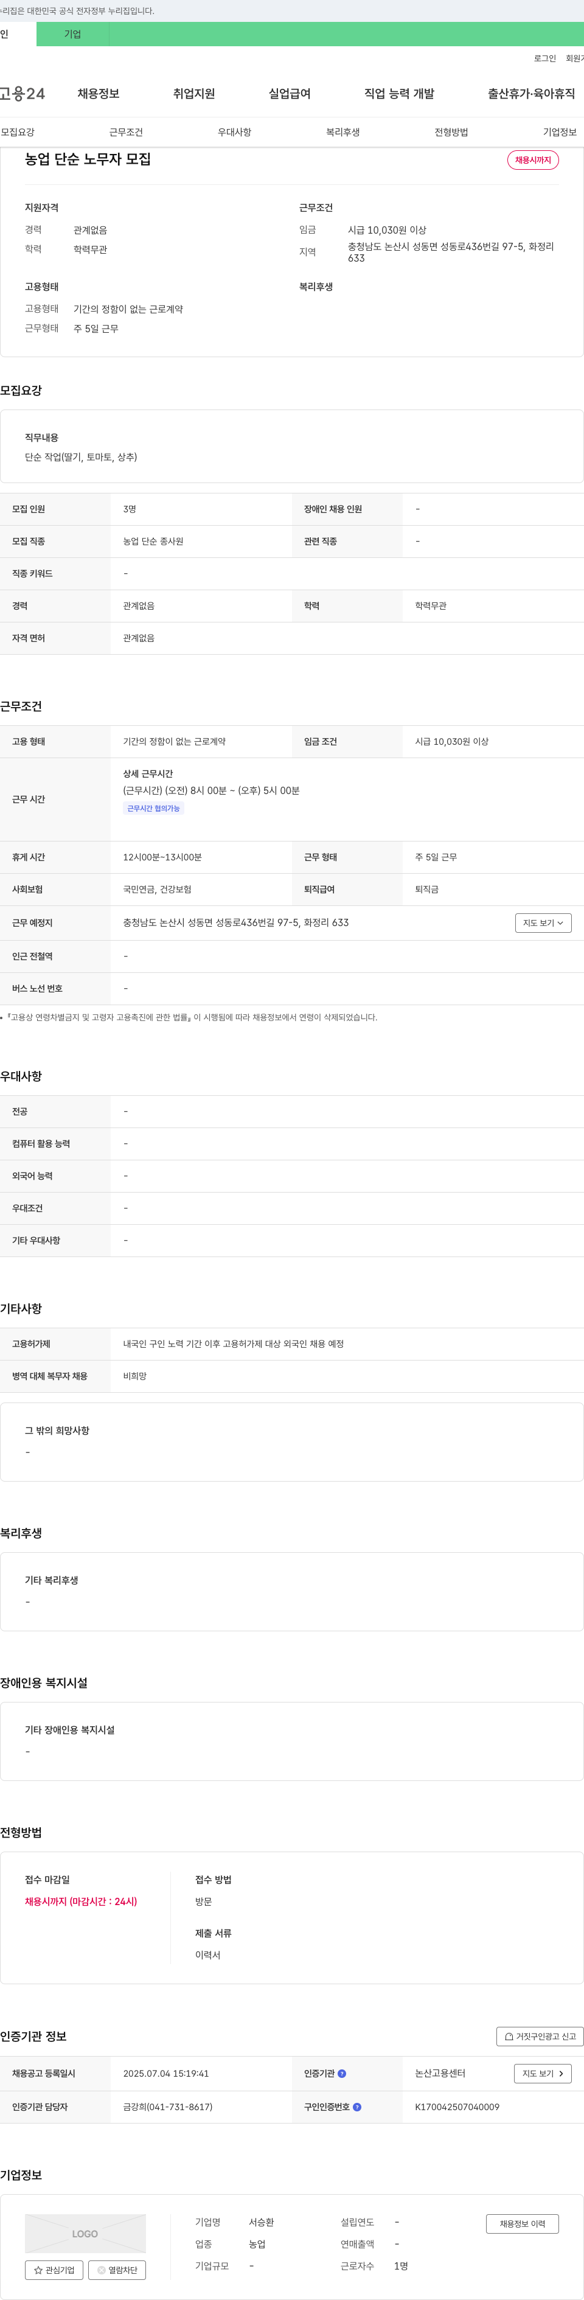584x2300 pixels.
Task: Open 채용정보 이력 button
Action: pos(523,2223)
